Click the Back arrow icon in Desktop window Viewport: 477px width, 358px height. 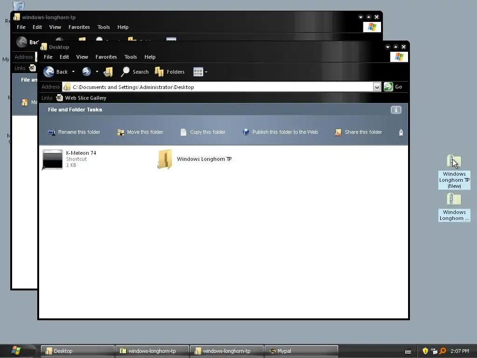coord(48,72)
